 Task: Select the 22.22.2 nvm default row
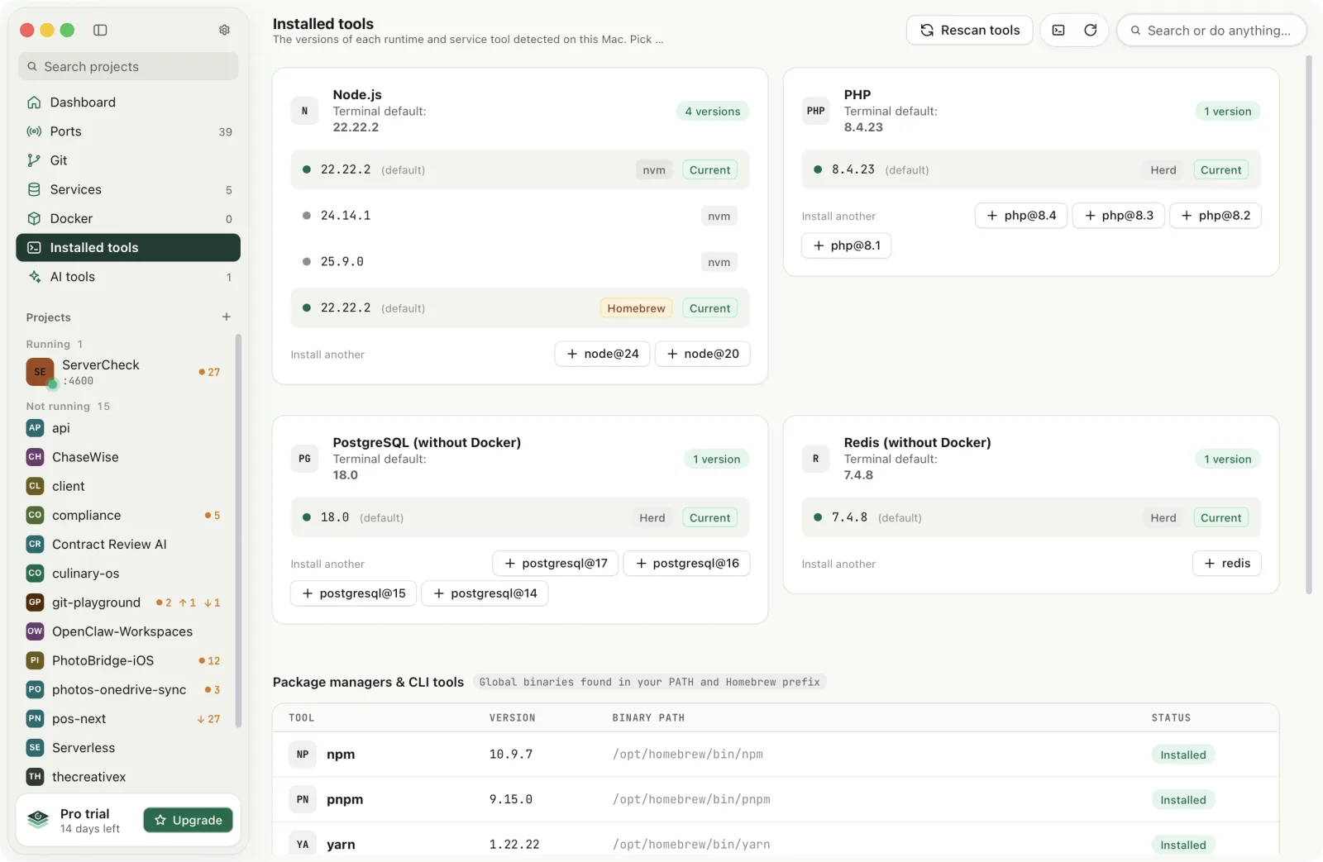coord(520,169)
